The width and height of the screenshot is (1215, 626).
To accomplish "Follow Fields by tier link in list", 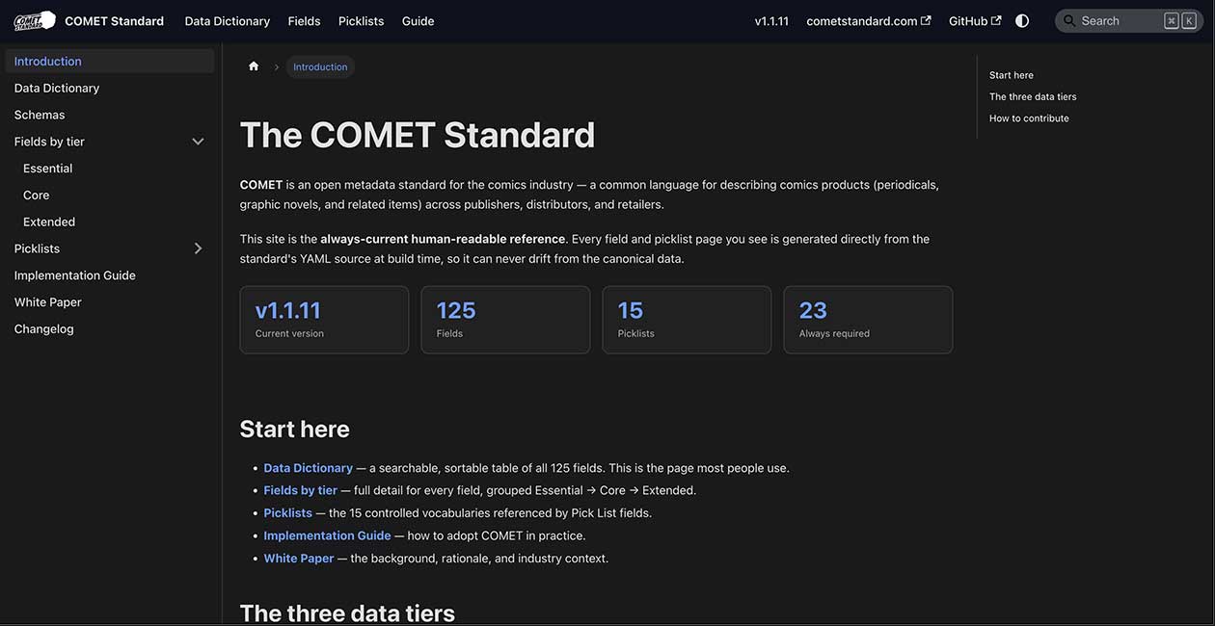I will [301, 490].
